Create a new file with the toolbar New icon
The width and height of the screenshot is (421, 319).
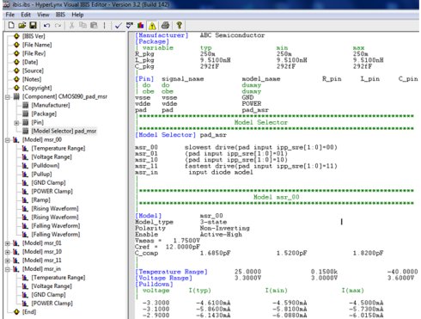tap(11, 26)
